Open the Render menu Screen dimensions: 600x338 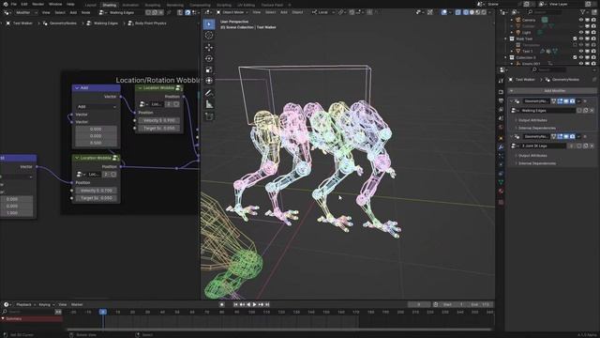[x=37, y=4]
